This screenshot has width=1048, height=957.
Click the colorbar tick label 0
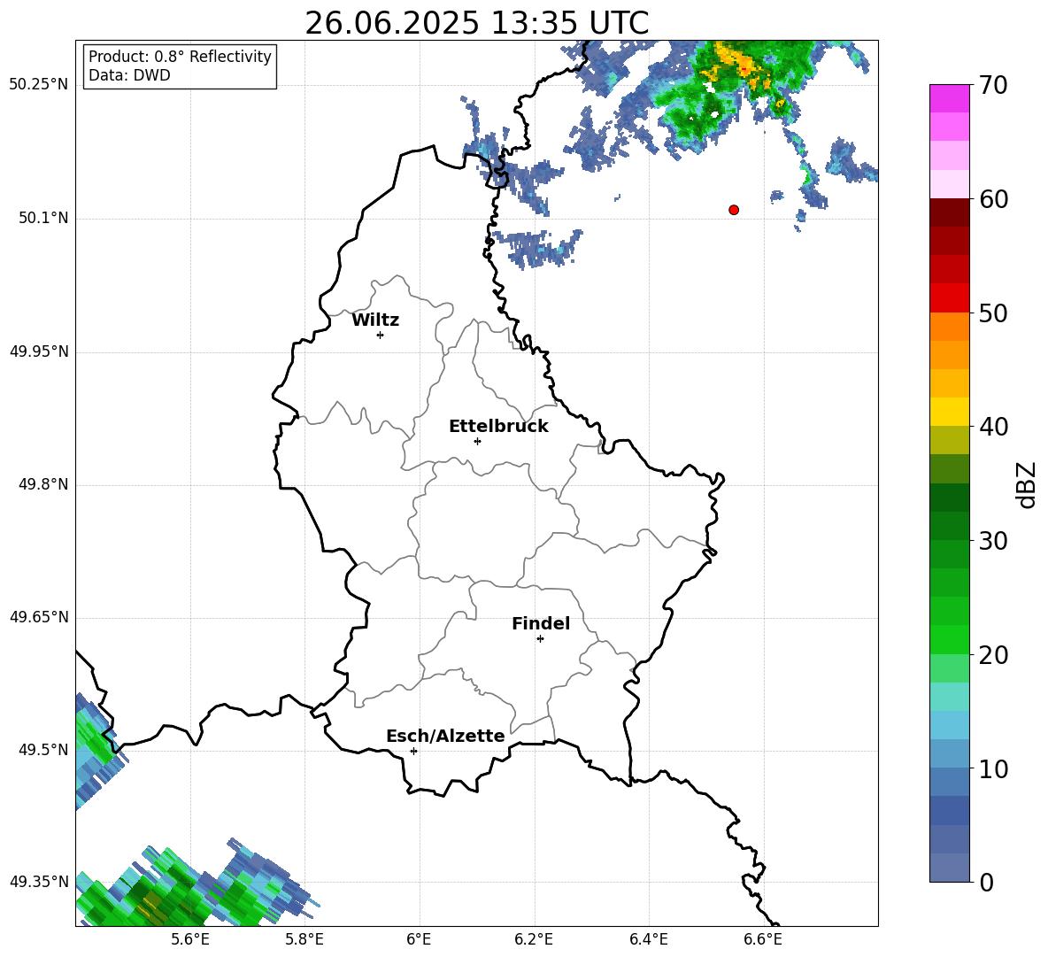[x=987, y=882]
